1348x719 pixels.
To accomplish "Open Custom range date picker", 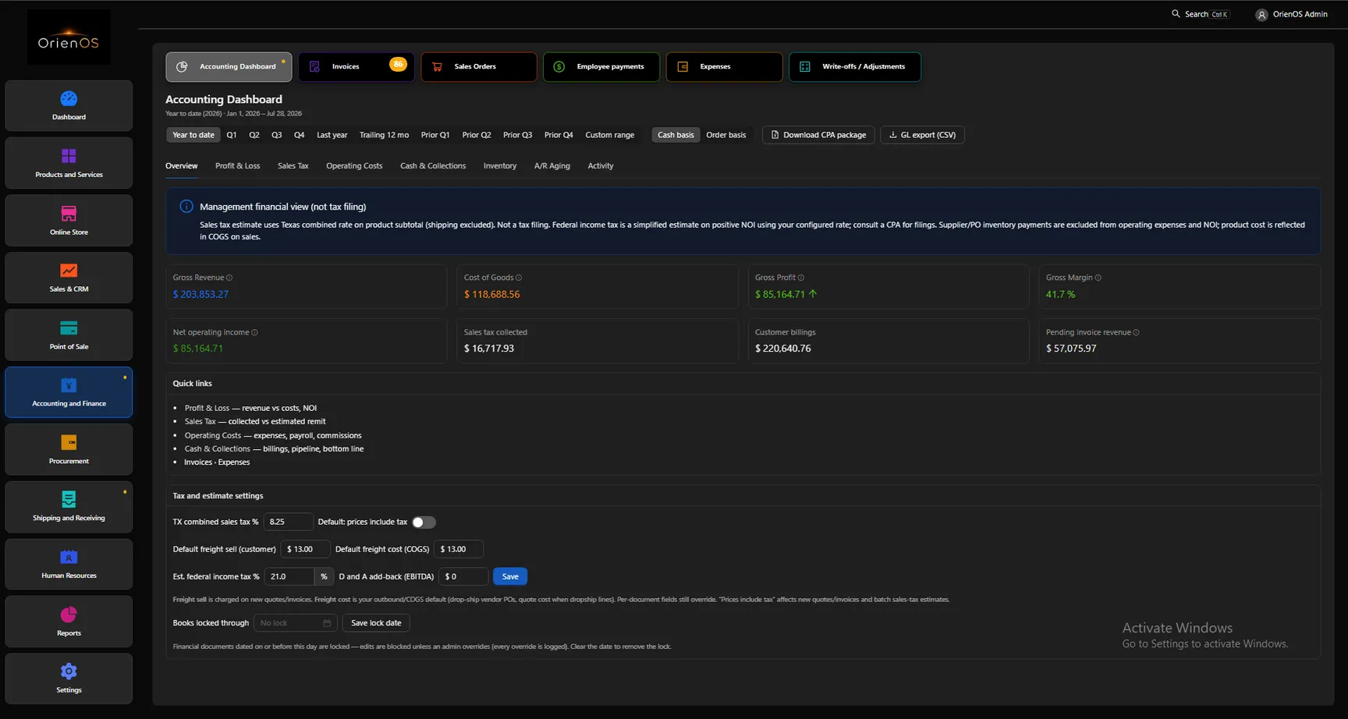I will [610, 135].
